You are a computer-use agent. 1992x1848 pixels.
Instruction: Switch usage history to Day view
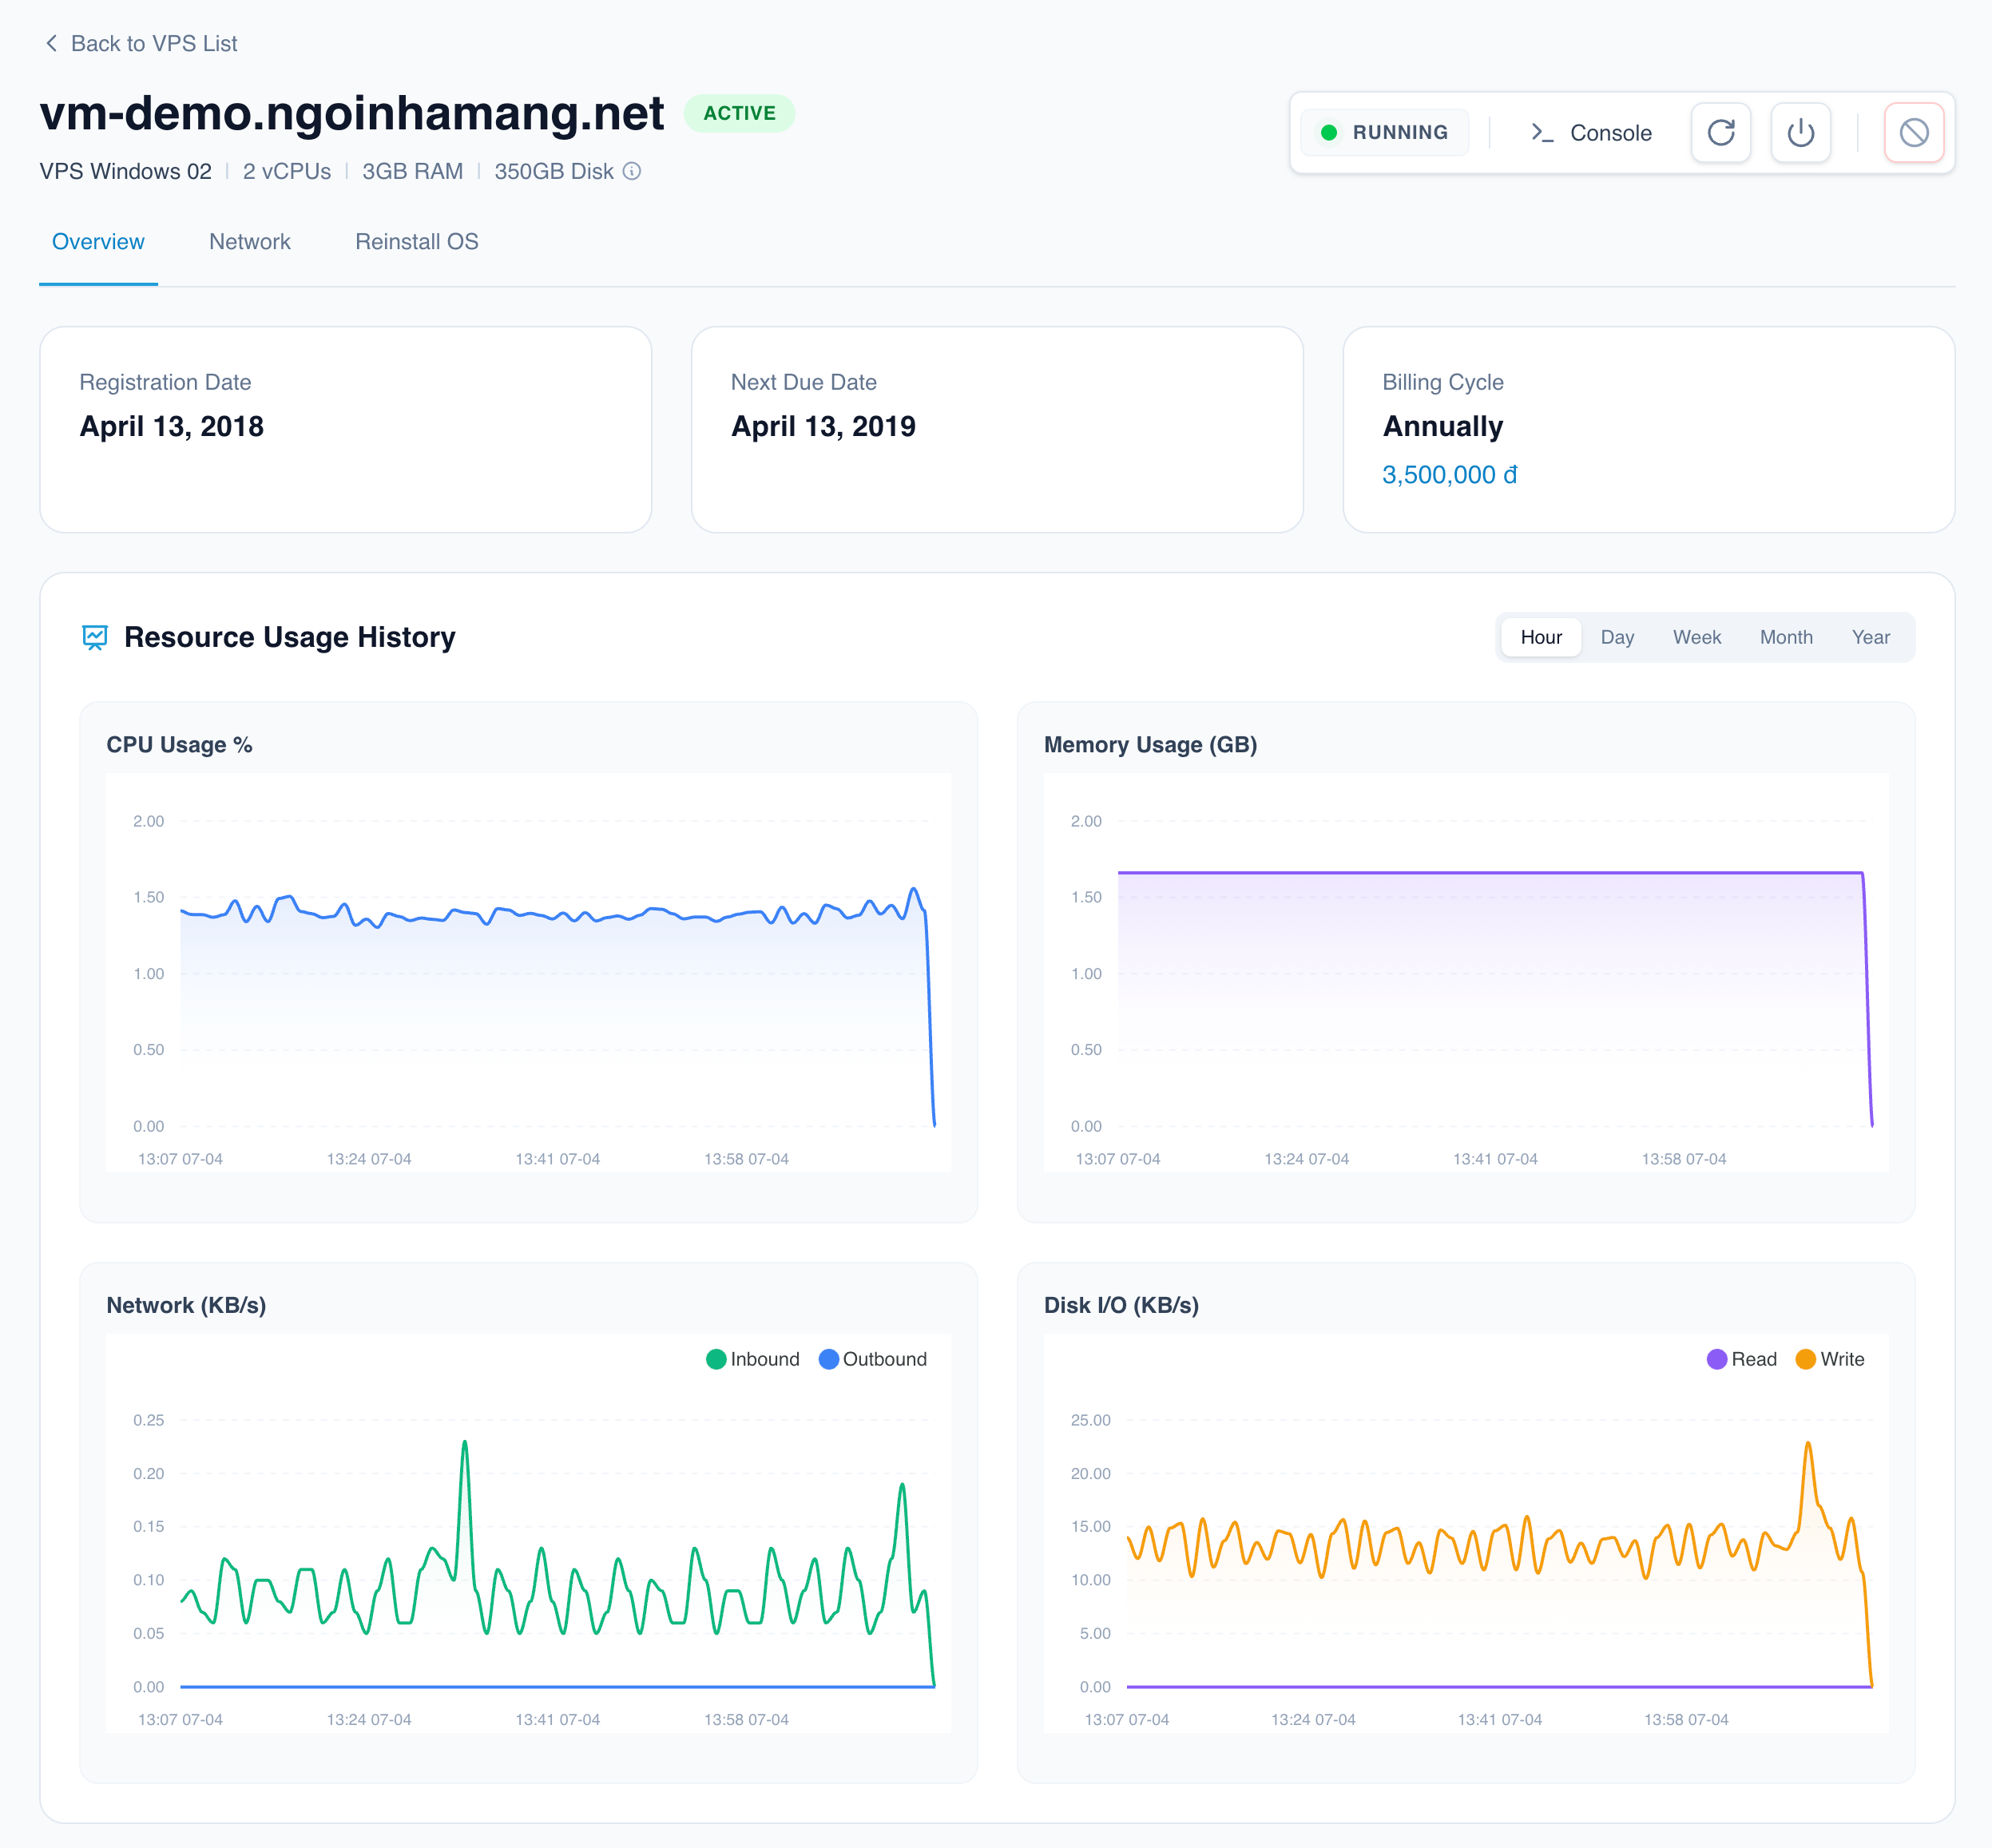tap(1617, 637)
